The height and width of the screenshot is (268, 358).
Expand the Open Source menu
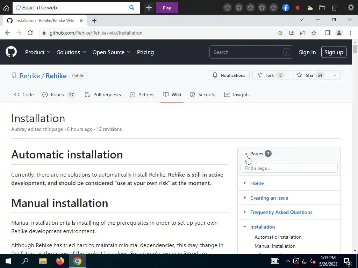(112, 52)
